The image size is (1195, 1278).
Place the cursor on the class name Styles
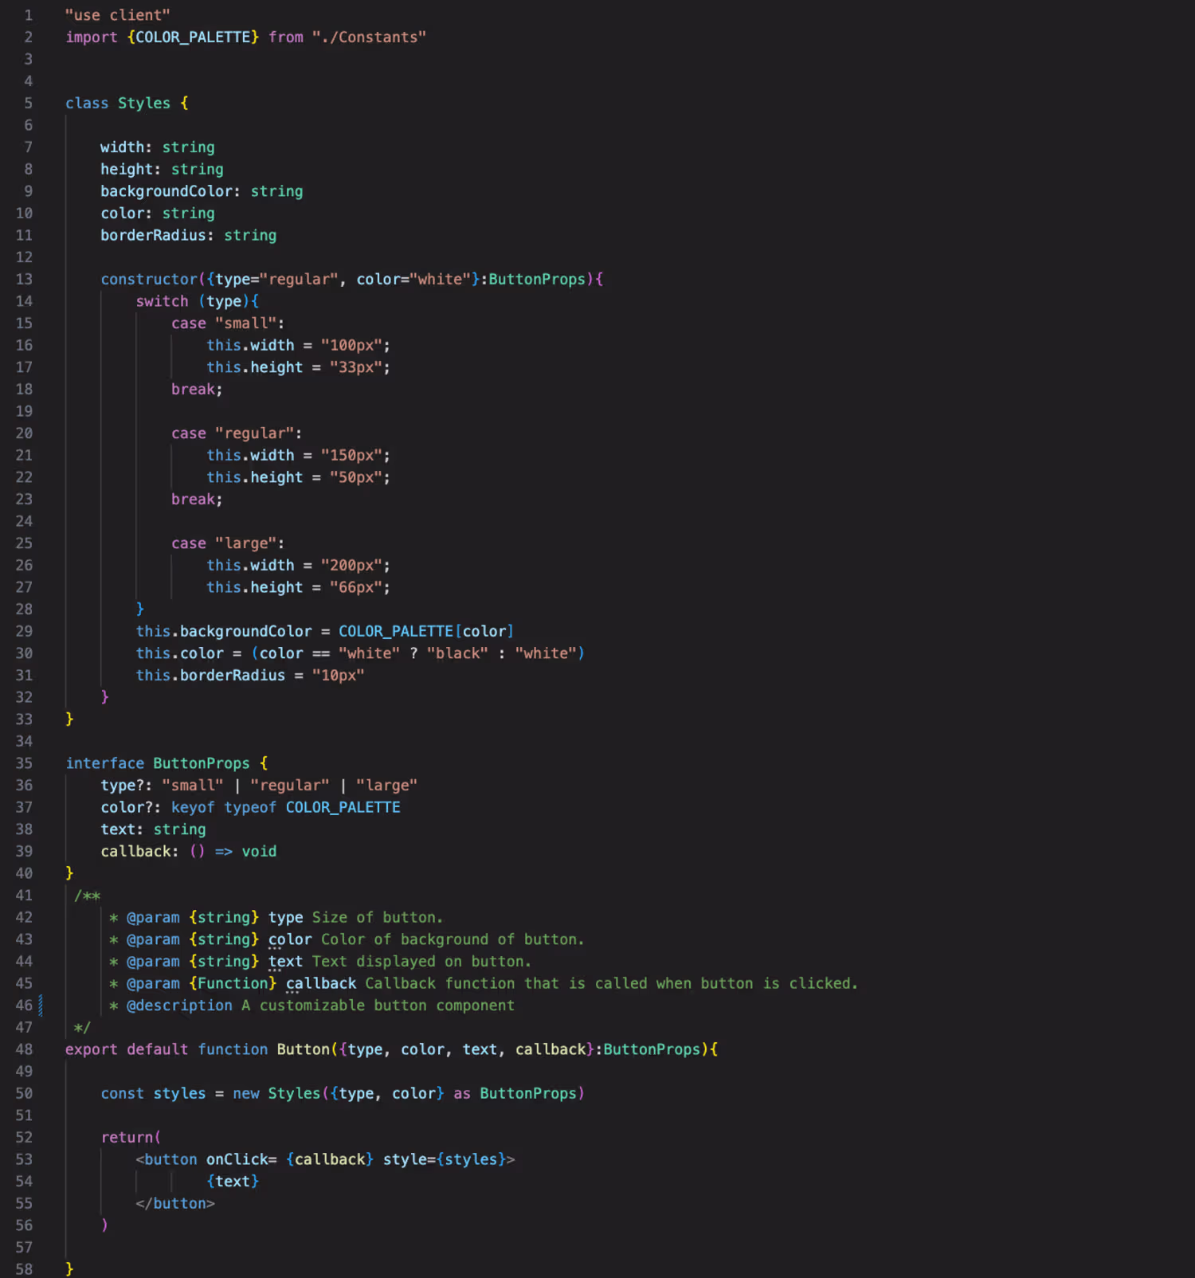click(144, 104)
